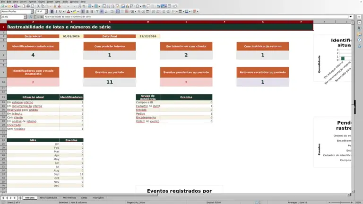This screenshot has width=363, height=204.
Task: Expand the Name Box dropdown
Action: 25,17
